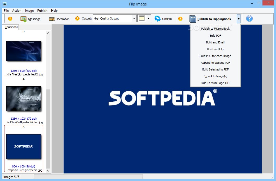
Task: Click the thumbnail list scroll up arrow
Action: pos(48,33)
